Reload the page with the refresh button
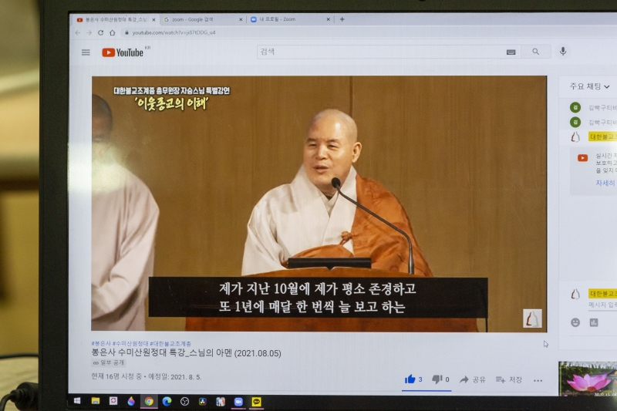 [100, 32]
